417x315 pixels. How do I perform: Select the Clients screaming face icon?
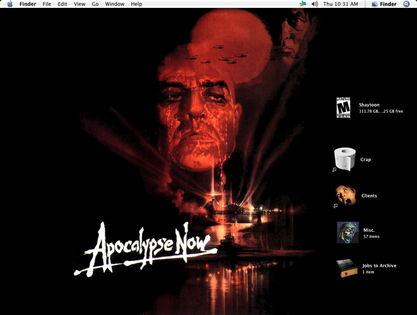click(345, 196)
